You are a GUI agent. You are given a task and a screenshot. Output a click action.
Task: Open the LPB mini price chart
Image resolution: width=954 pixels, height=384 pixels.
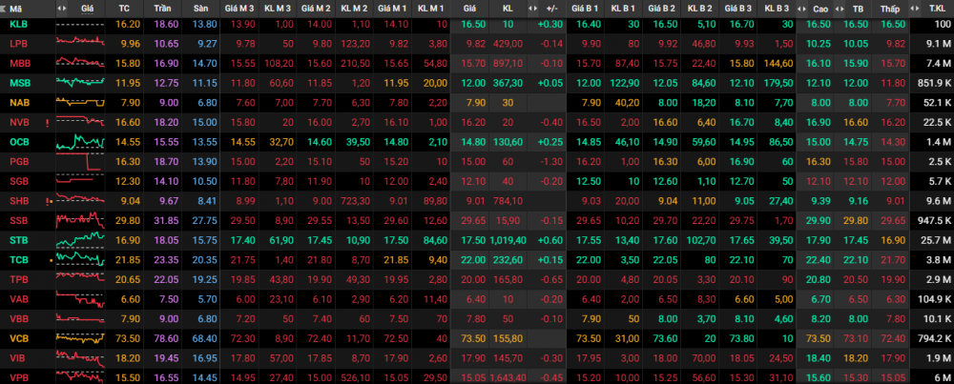click(x=80, y=41)
